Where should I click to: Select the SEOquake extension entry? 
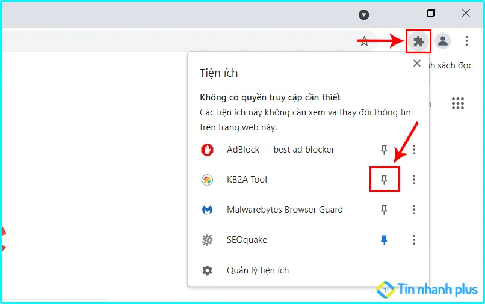tap(247, 240)
